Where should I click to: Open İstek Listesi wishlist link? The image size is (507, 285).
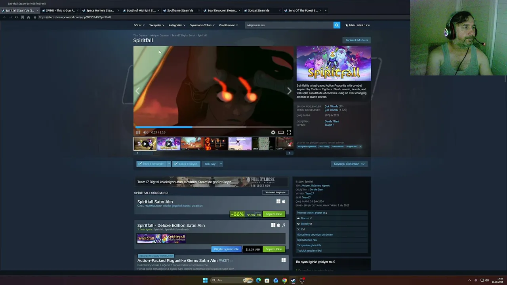[x=357, y=25]
